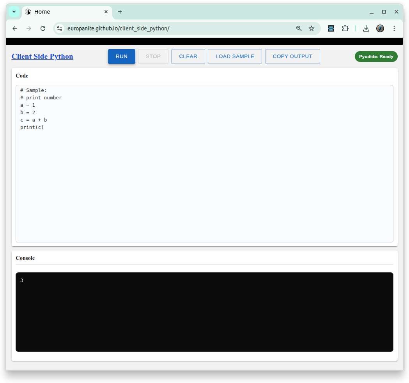
Task: Click the line 'print(c)' in code
Action: pos(32,127)
